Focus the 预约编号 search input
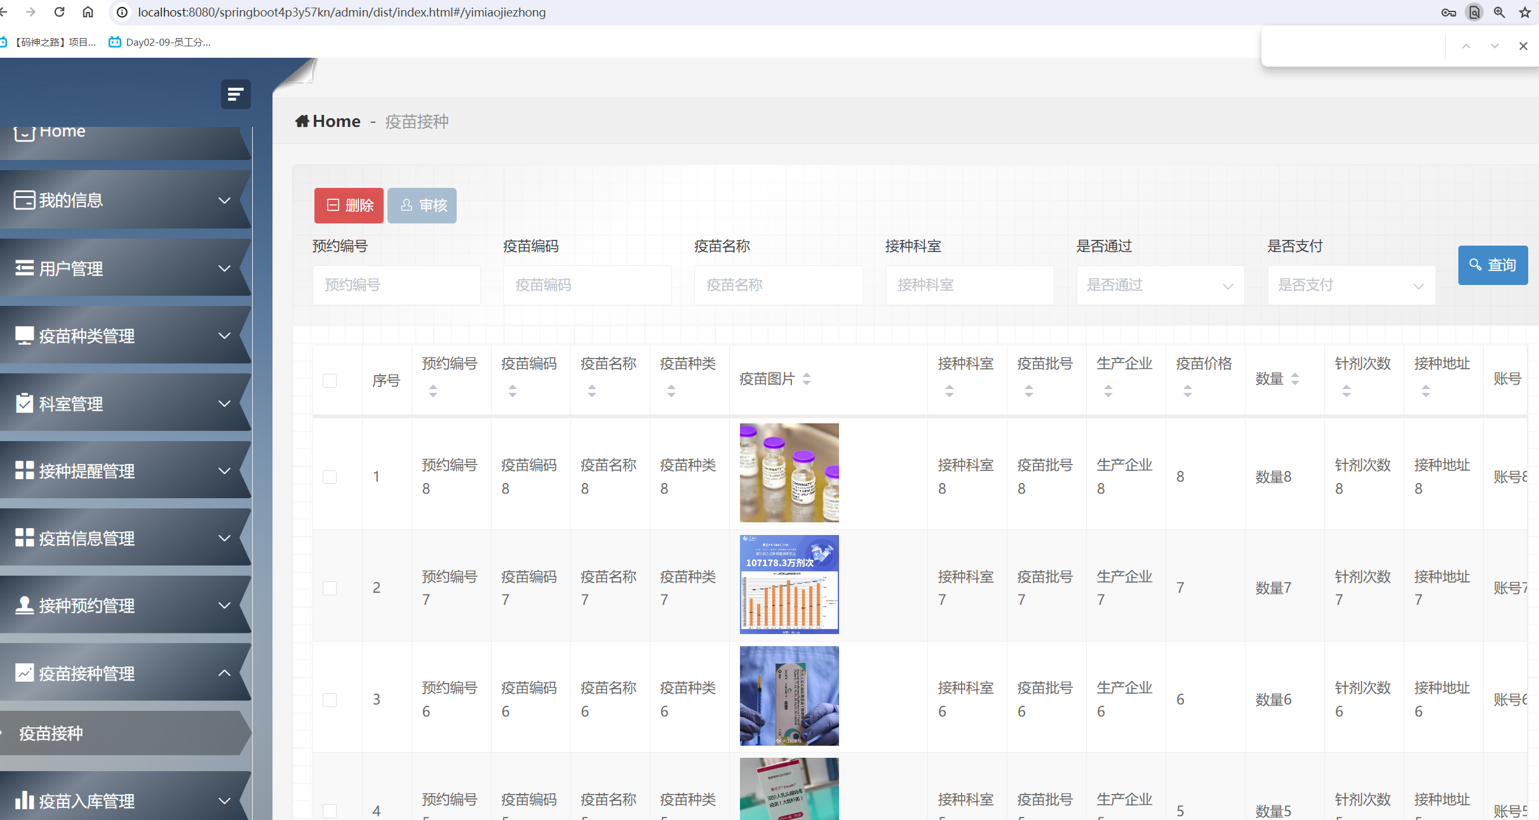 point(396,285)
